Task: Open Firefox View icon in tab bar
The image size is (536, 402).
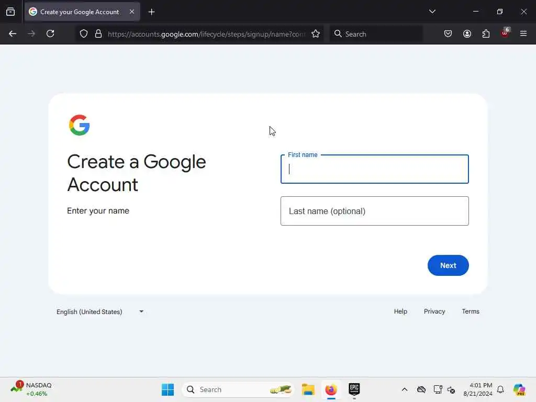Action: coord(10,12)
